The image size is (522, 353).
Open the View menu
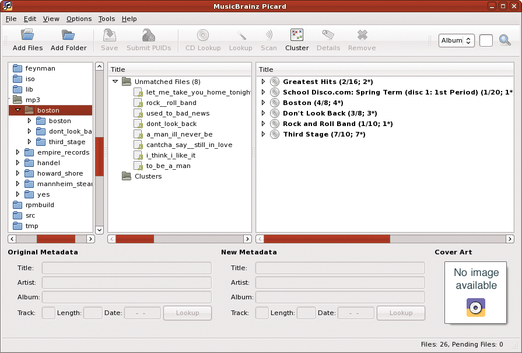click(51, 19)
